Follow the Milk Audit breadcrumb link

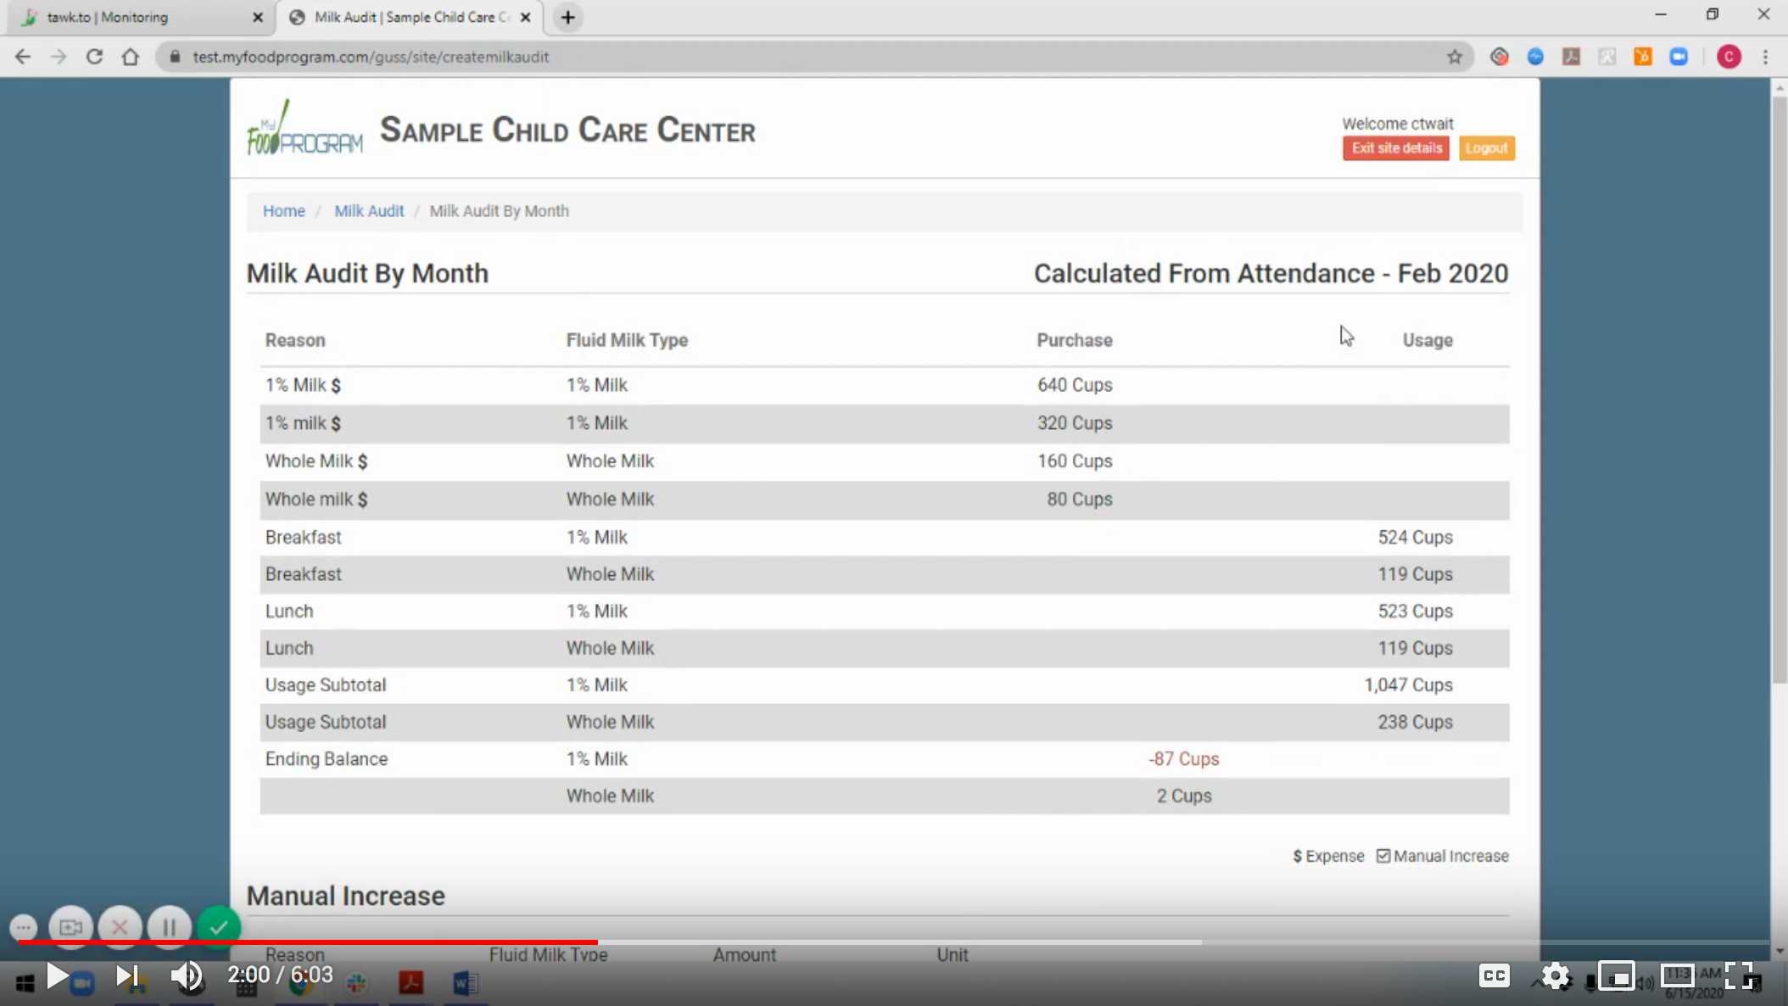[x=369, y=211]
